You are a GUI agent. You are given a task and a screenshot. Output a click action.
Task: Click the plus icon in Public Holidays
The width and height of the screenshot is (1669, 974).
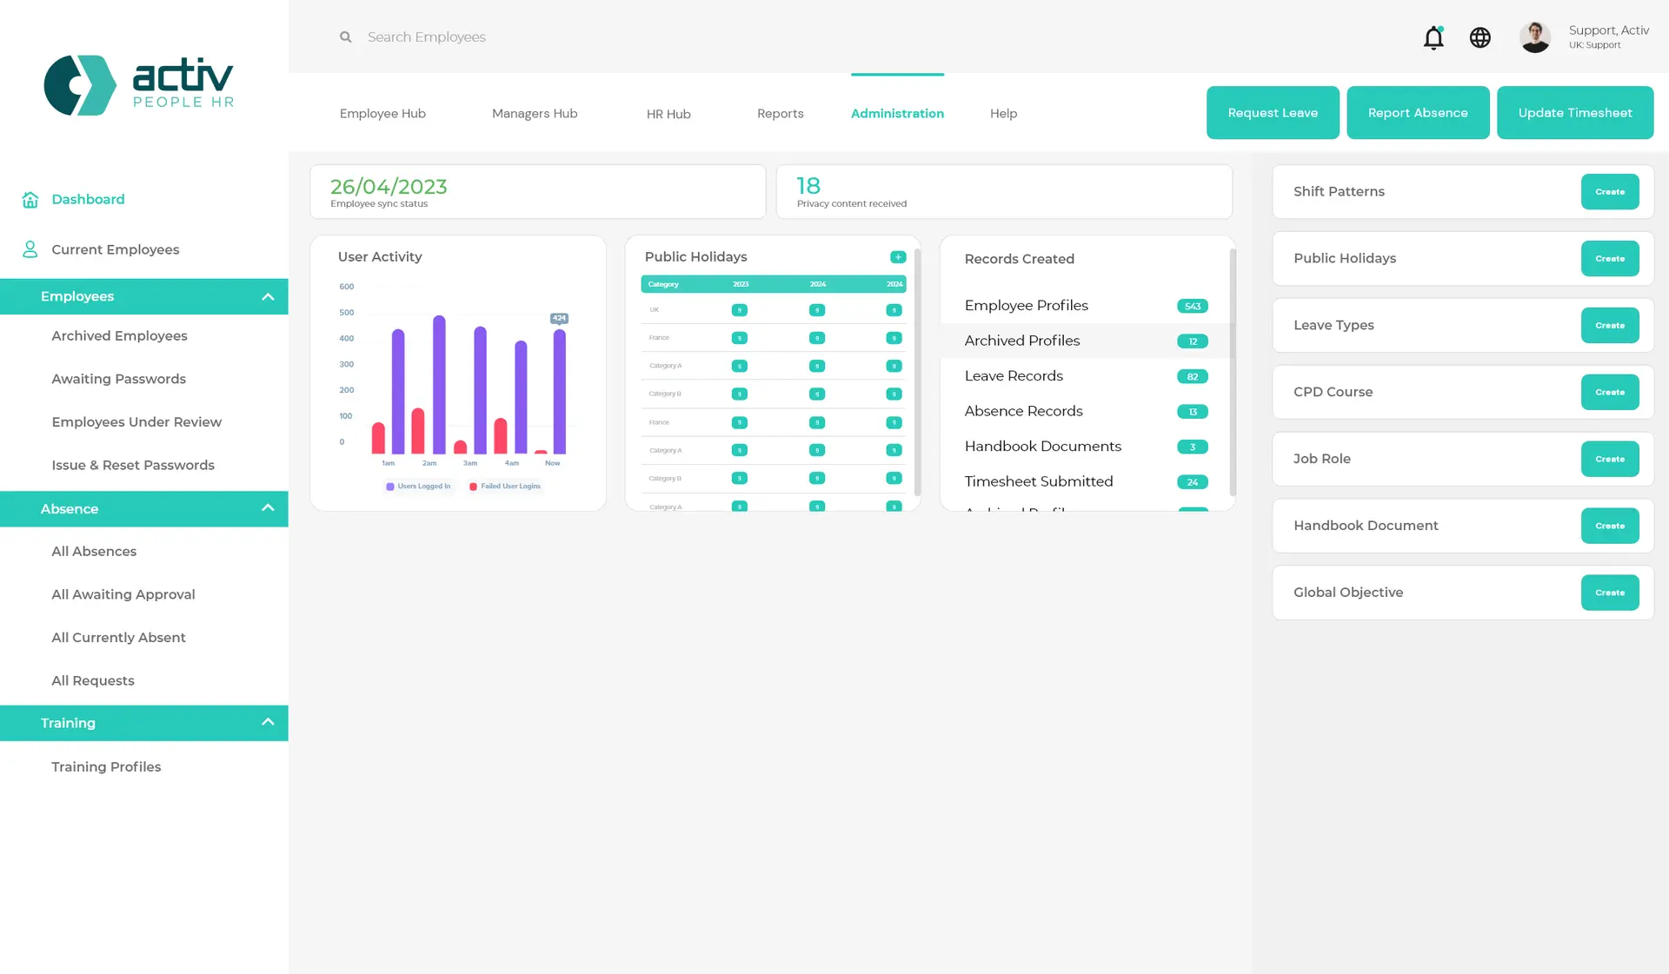point(898,257)
